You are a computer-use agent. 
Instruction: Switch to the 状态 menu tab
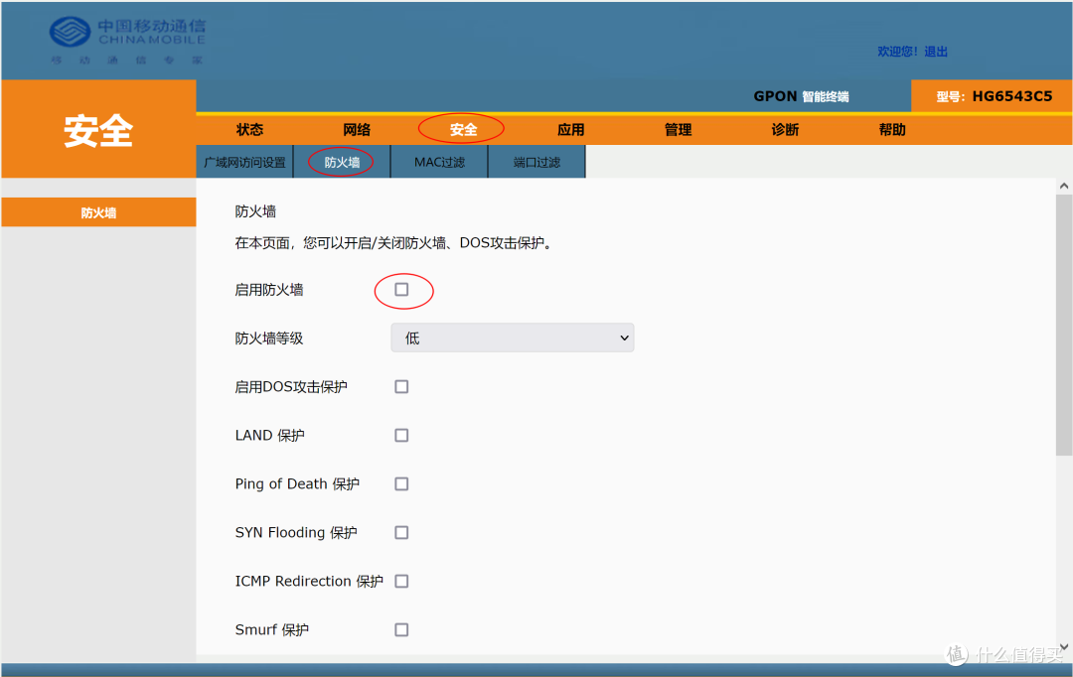(x=250, y=129)
